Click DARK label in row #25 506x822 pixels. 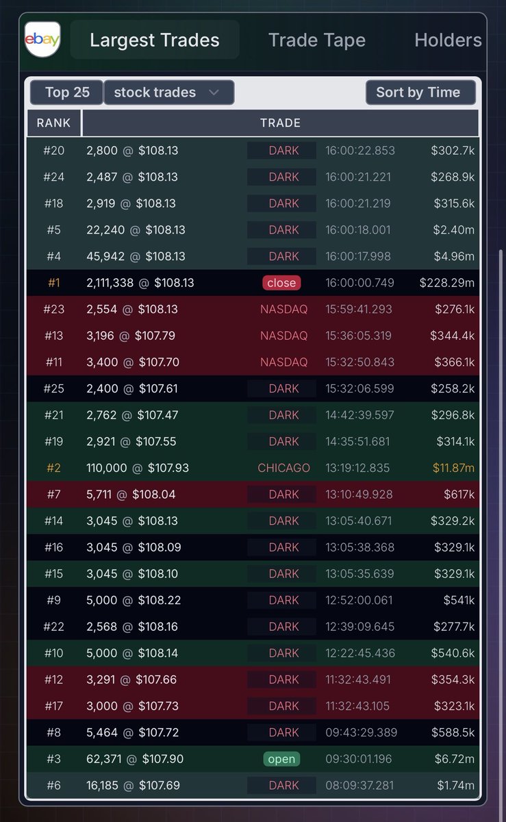click(284, 388)
